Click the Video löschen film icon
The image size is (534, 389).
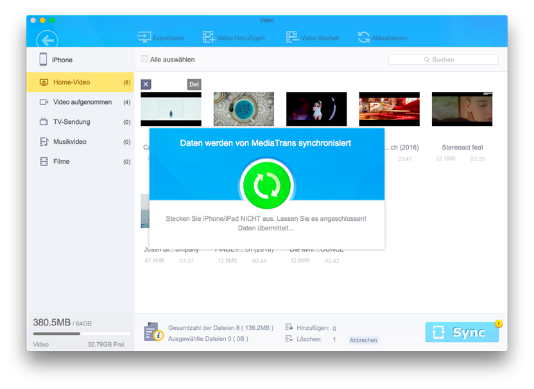(292, 37)
